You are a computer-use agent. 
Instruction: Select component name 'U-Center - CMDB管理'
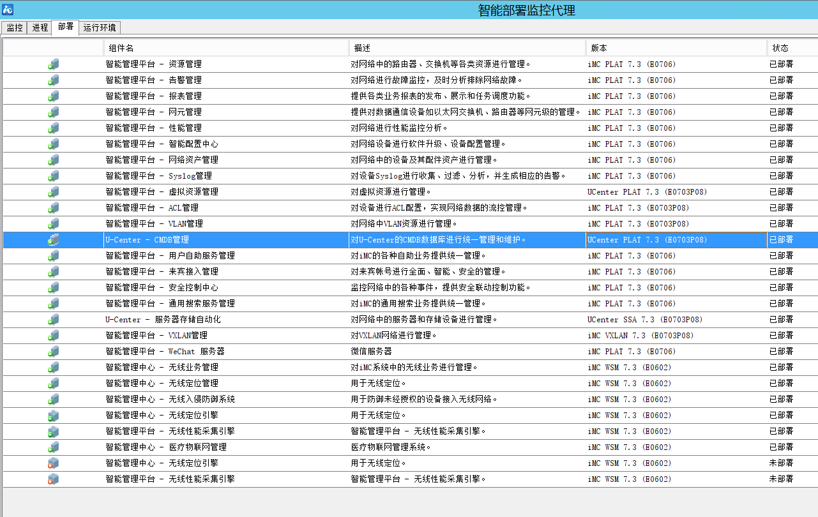click(x=147, y=239)
